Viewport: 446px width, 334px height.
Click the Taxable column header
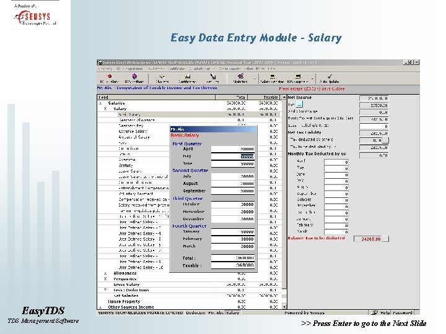coord(264,98)
